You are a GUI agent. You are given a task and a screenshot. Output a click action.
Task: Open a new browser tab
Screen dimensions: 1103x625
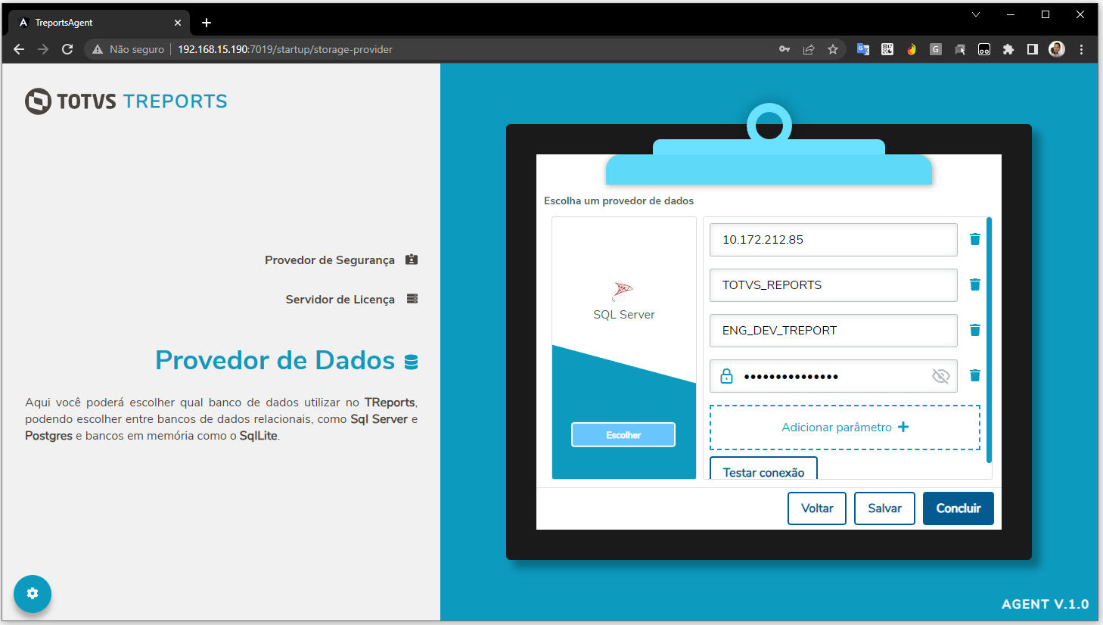207,23
